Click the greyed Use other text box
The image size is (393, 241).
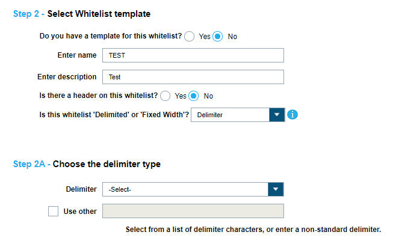tap(193, 211)
